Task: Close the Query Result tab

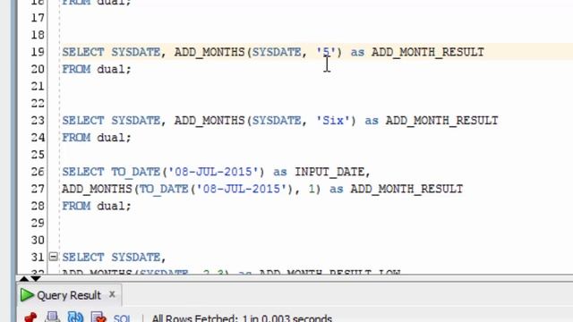Action: tap(112, 294)
